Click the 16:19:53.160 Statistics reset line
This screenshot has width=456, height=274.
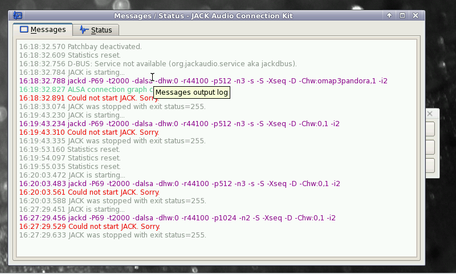(70, 149)
